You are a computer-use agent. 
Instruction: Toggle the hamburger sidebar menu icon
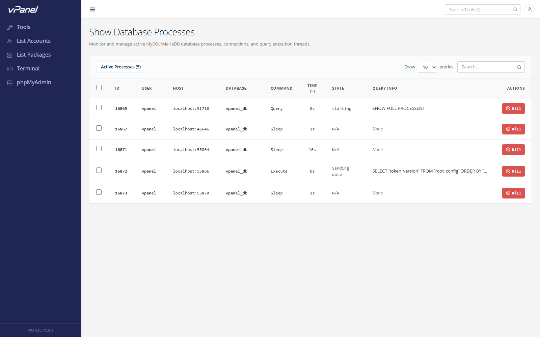click(x=92, y=9)
